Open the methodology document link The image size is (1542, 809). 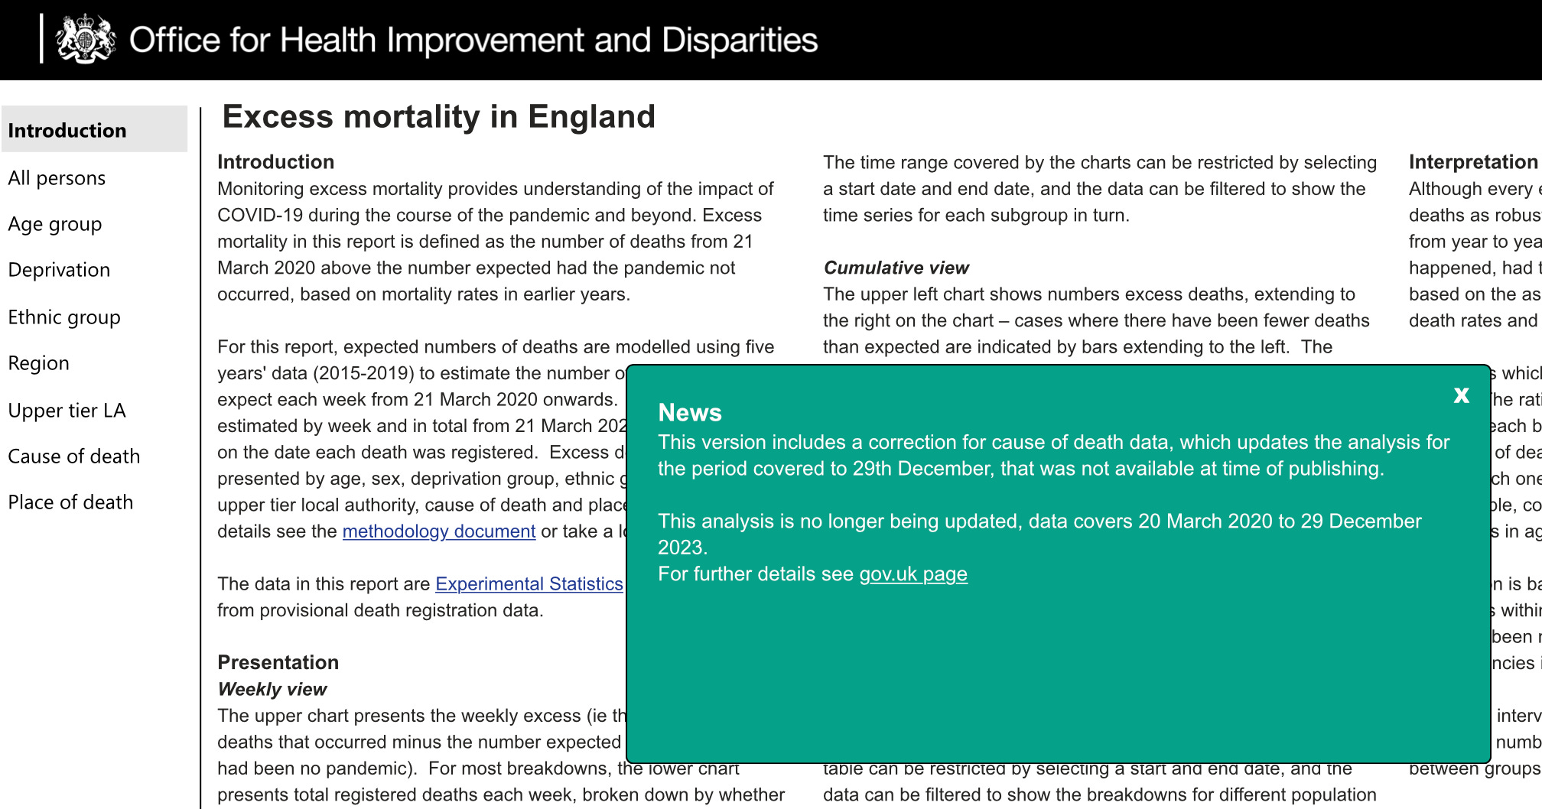tap(439, 531)
